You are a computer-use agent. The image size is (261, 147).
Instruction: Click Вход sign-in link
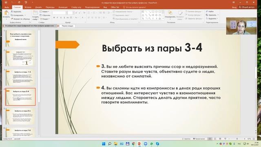(234, 7)
